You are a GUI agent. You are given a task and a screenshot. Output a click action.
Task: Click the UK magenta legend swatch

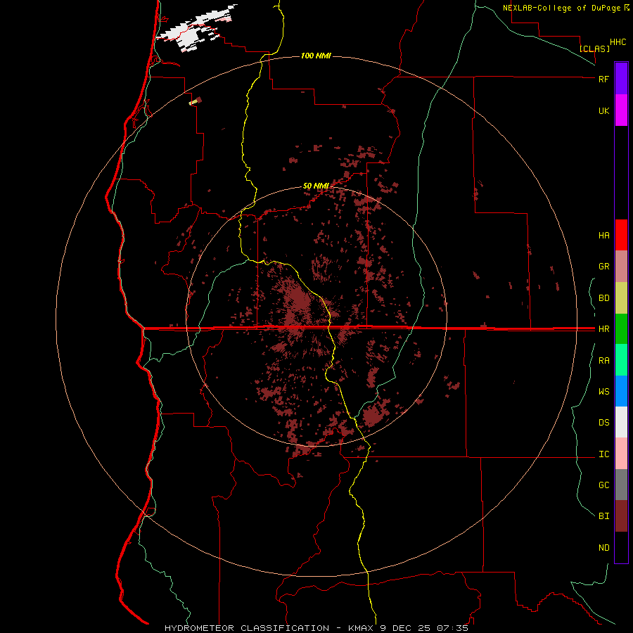(621, 110)
